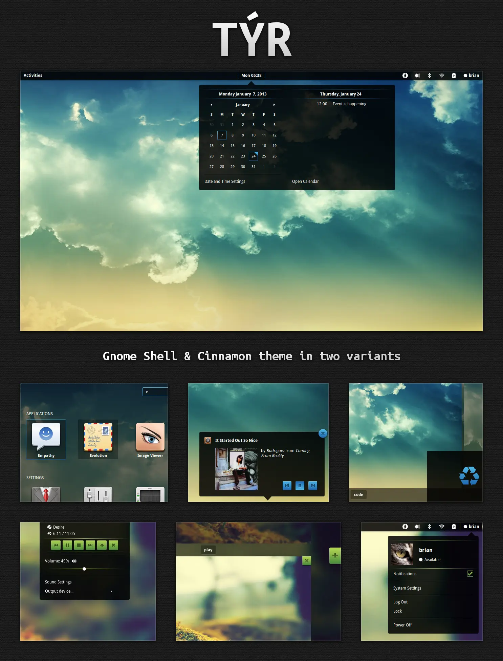
Task: Open the Activities overview
Action: [33, 76]
